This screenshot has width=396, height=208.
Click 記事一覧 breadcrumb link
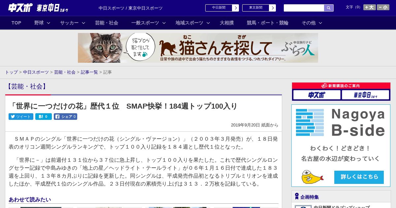coord(89,72)
